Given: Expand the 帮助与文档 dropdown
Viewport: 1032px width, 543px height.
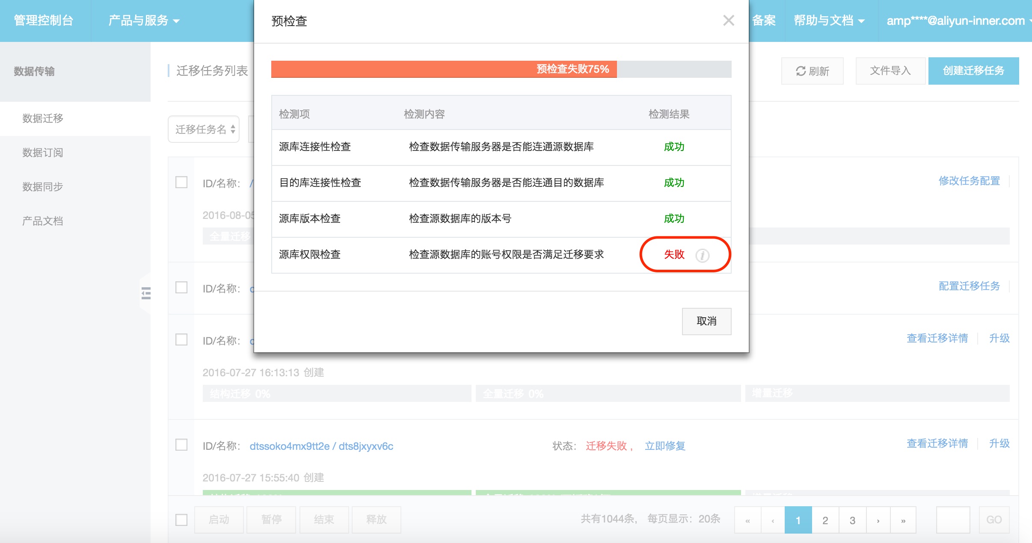Looking at the screenshot, I should pos(829,21).
